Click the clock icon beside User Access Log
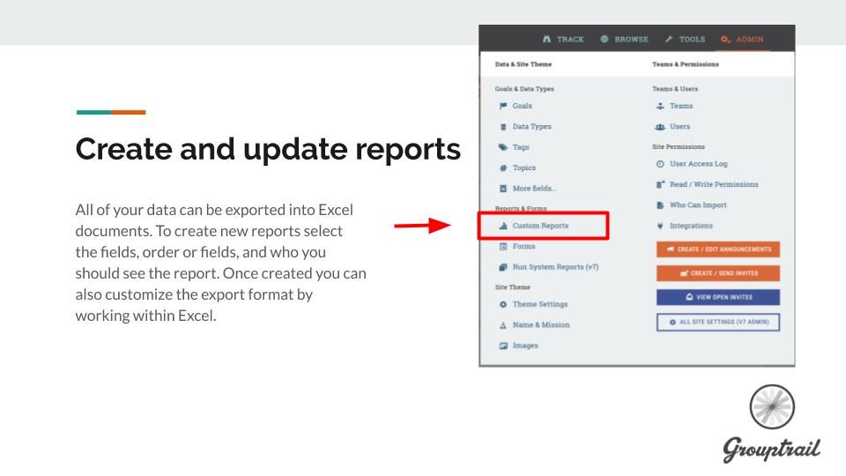This screenshot has height=476, width=846. (x=660, y=164)
